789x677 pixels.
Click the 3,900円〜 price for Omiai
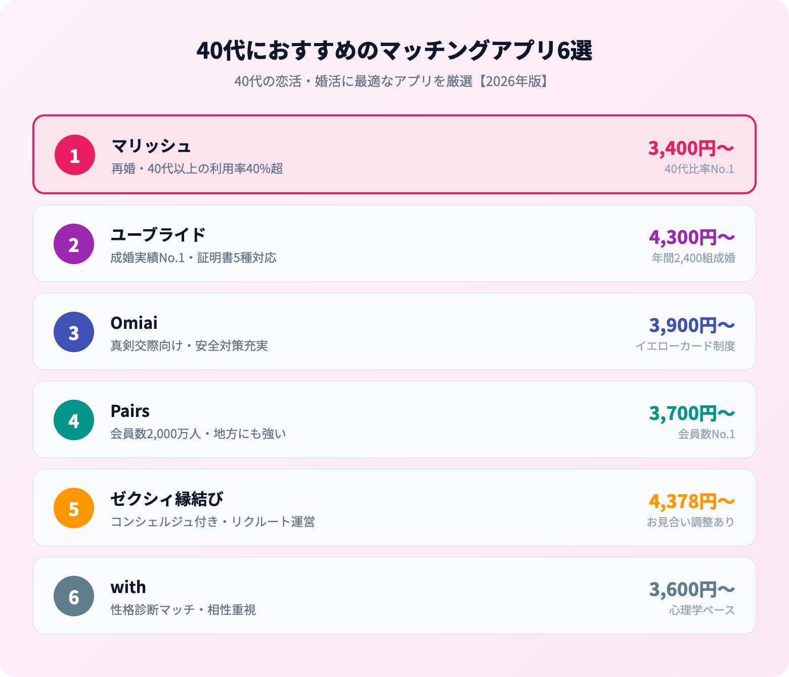692,325
